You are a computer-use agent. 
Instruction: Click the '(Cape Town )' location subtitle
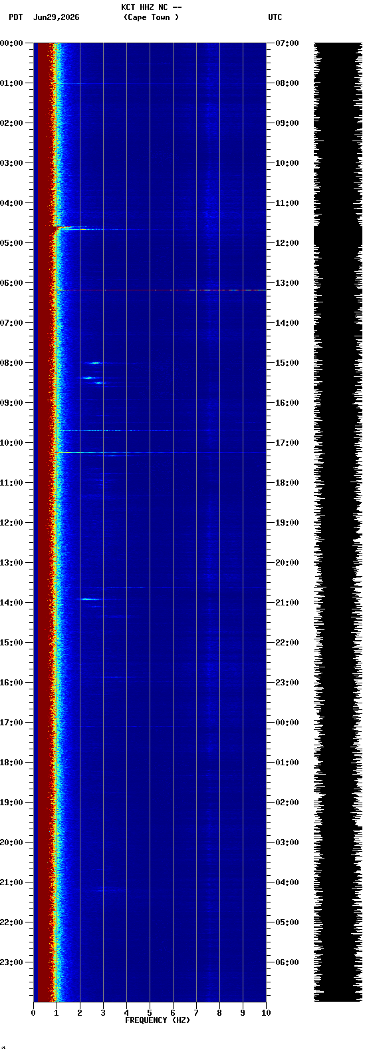tap(151, 17)
